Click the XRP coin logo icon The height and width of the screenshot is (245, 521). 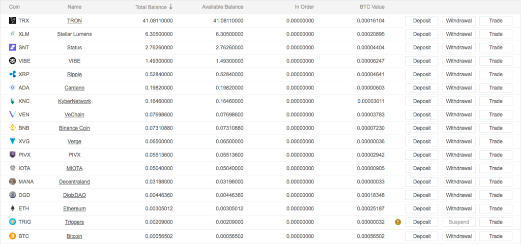click(x=13, y=74)
